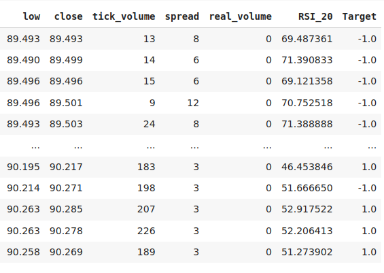Click spread value 8 in 71.388888 row
The width and height of the screenshot is (384, 273).
click(196, 124)
